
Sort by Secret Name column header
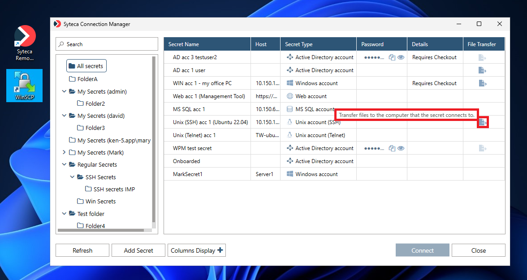(184, 44)
